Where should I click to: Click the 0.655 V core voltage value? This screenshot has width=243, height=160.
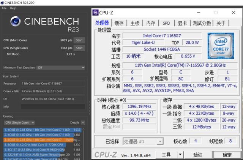pos(188,56)
